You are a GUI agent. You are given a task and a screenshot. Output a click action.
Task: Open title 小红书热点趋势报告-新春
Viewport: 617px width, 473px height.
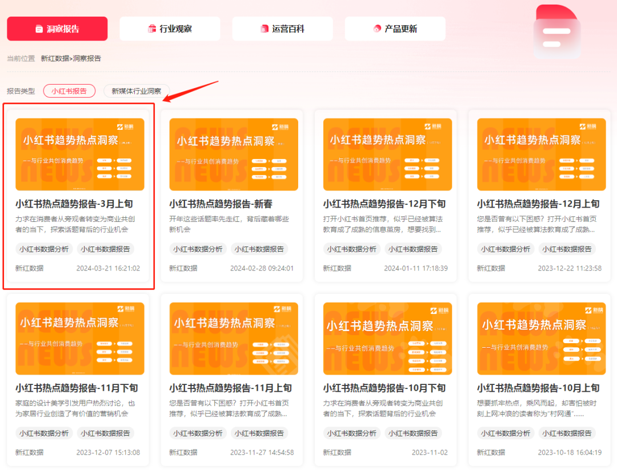point(221,204)
